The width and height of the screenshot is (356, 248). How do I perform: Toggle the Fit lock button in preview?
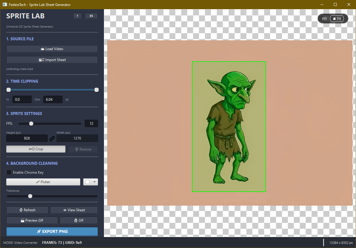coord(337,19)
